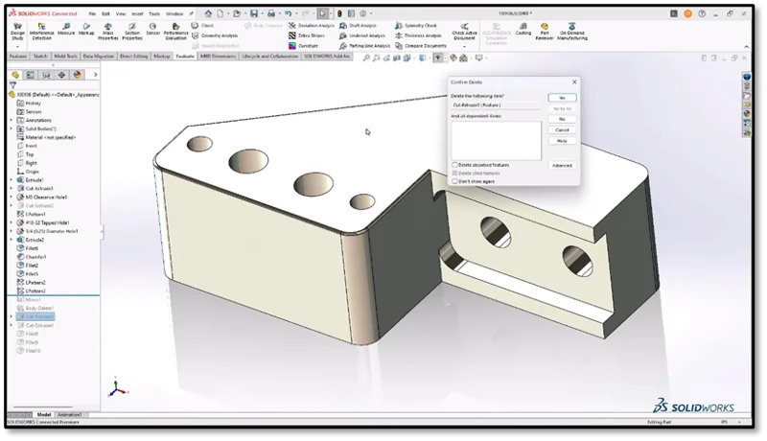This screenshot has height=441, width=767.
Task: Expand the Extrude1 feature node
Action: pyautogui.click(x=11, y=179)
